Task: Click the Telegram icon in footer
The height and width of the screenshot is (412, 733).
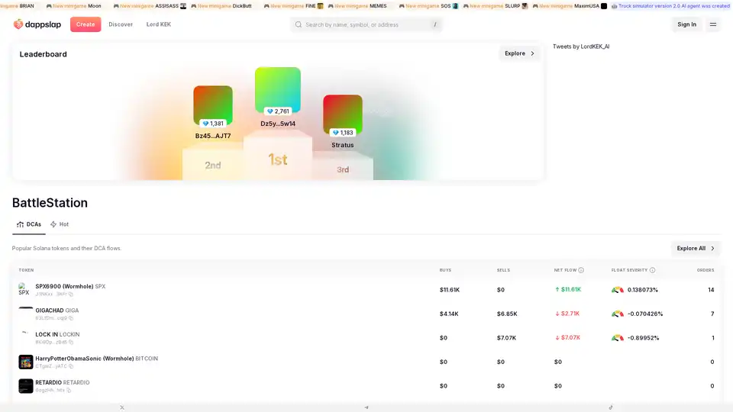Action: click(x=366, y=407)
